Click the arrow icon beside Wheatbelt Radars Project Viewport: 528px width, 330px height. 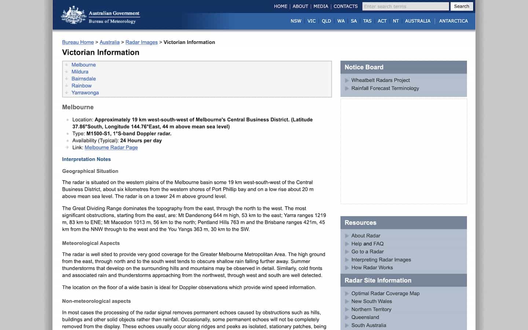tap(347, 80)
